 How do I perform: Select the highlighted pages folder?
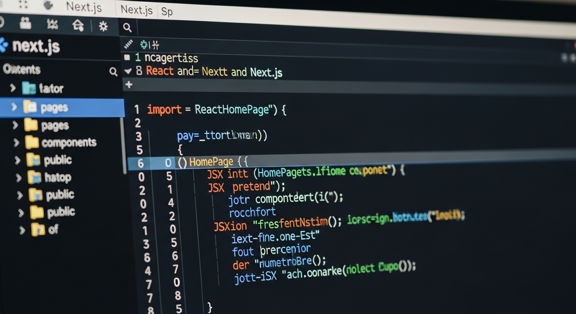click(x=54, y=108)
